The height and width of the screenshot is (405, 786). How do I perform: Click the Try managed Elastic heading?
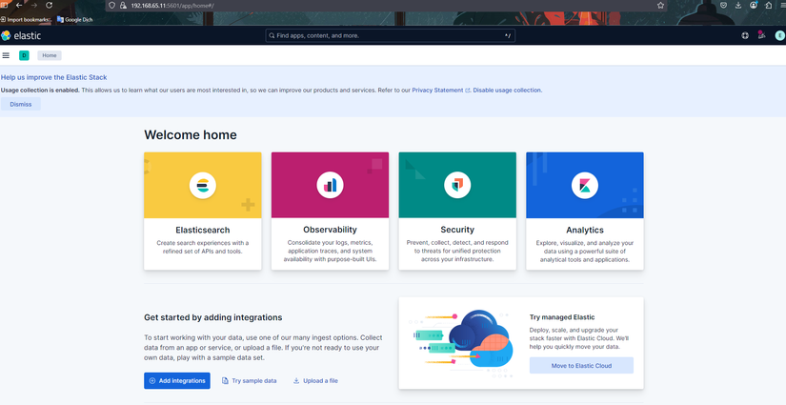coord(562,317)
